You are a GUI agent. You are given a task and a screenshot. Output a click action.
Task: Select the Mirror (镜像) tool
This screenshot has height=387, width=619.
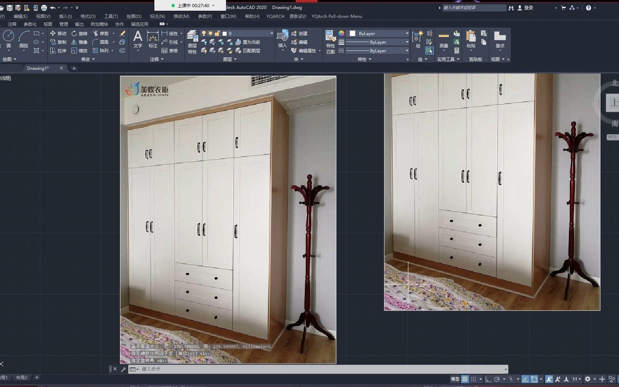pos(79,42)
